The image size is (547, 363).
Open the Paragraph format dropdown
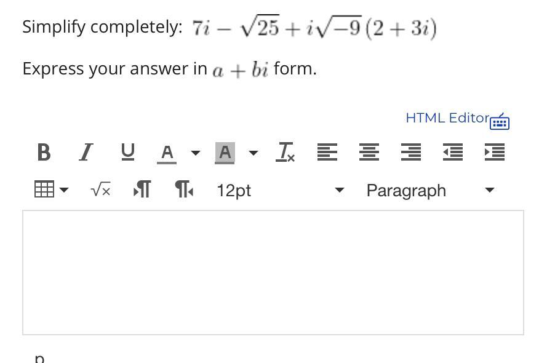click(x=430, y=190)
